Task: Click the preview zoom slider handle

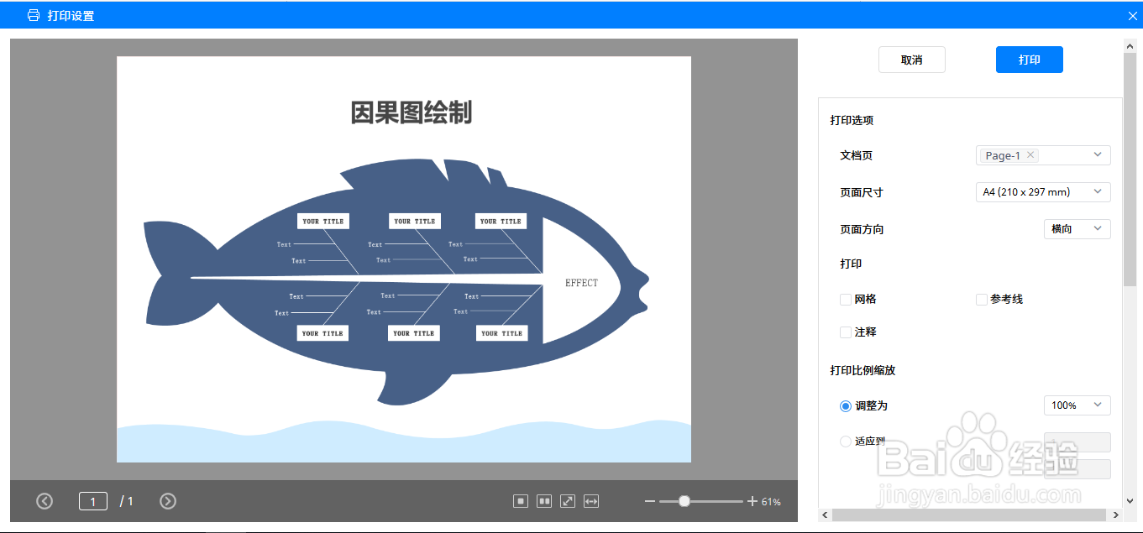Action: [x=684, y=501]
